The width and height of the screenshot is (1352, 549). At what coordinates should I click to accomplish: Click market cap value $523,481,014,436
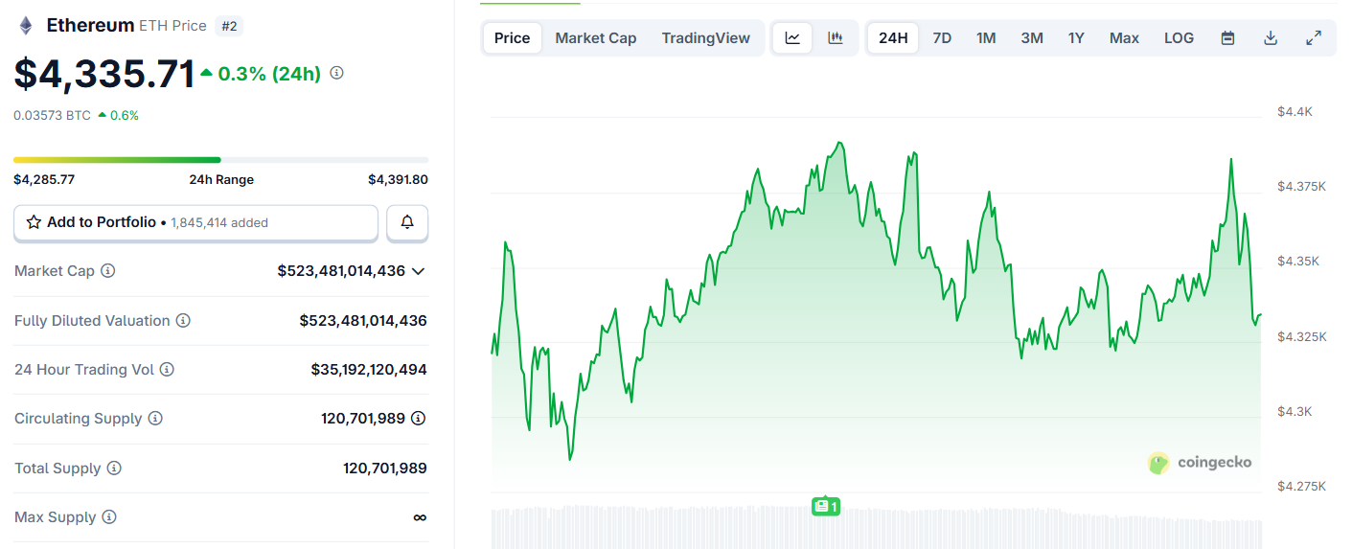pos(341,271)
